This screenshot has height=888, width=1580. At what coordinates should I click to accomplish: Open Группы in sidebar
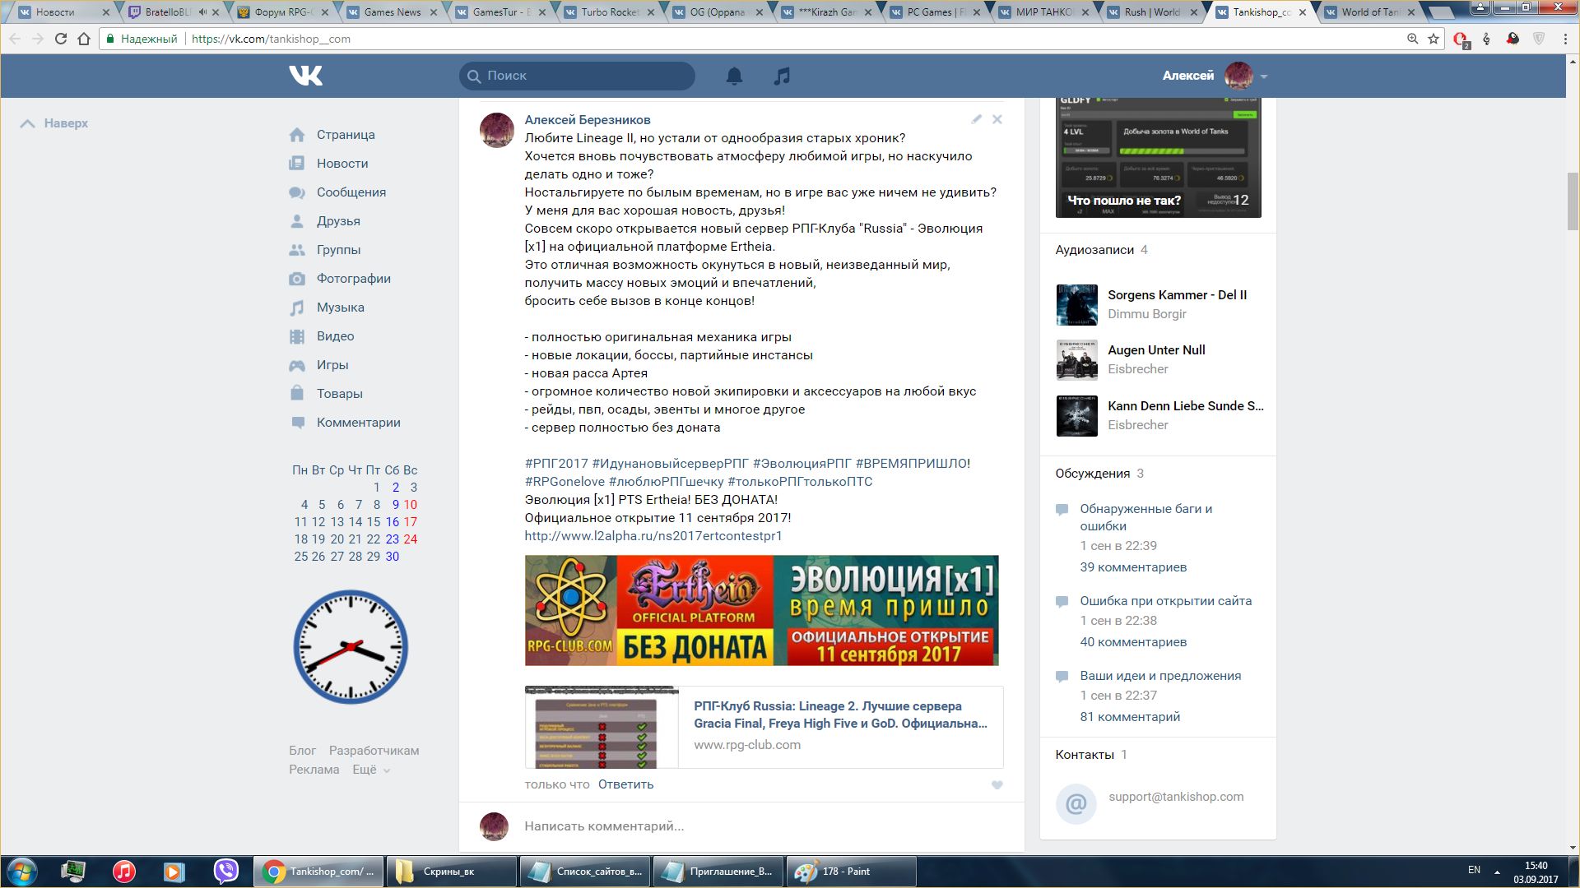point(338,250)
